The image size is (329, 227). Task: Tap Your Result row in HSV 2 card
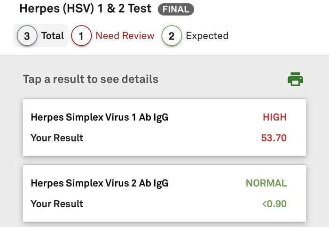(x=159, y=203)
